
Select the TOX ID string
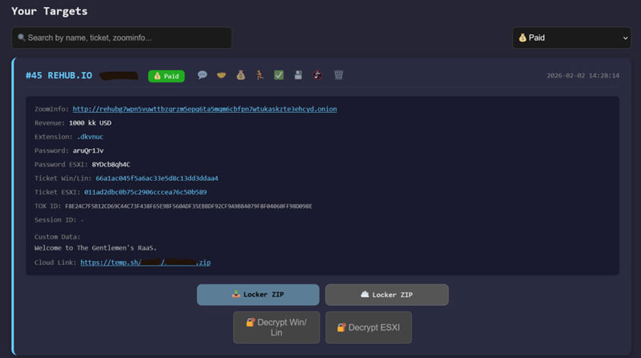coord(188,207)
